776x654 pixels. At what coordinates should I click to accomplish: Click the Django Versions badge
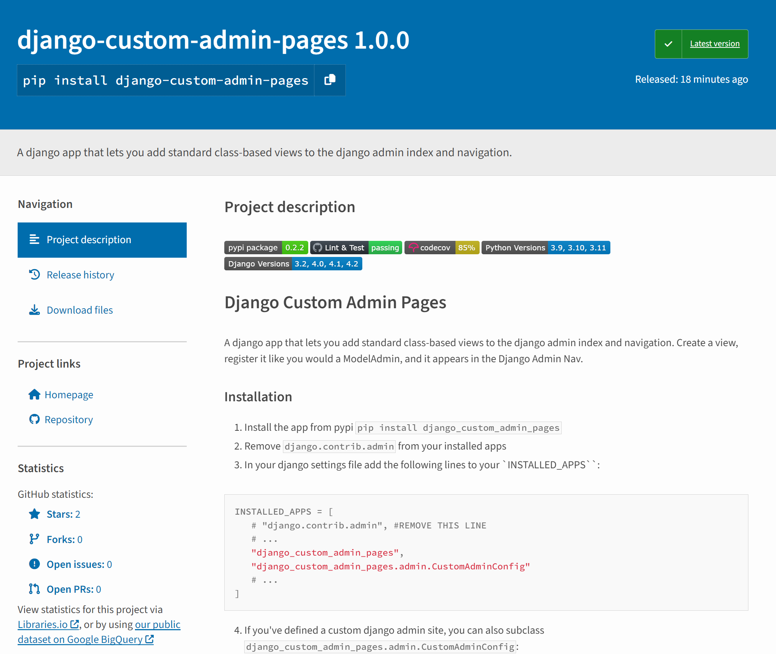[293, 264]
